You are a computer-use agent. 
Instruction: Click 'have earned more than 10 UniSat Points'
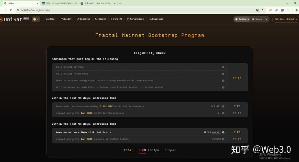(x=84, y=132)
